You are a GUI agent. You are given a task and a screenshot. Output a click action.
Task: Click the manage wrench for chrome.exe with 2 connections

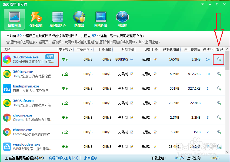click(219, 132)
